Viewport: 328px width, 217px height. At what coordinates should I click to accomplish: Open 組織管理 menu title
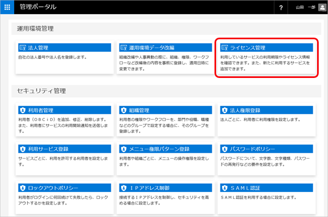[139, 110]
